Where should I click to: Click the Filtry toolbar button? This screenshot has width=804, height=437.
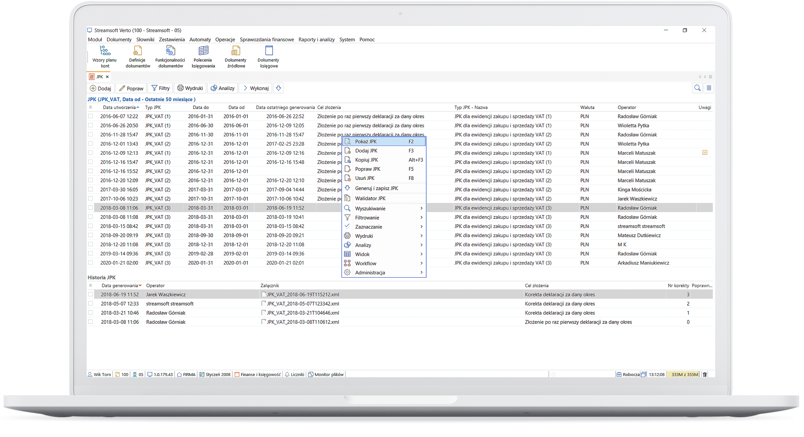point(160,88)
